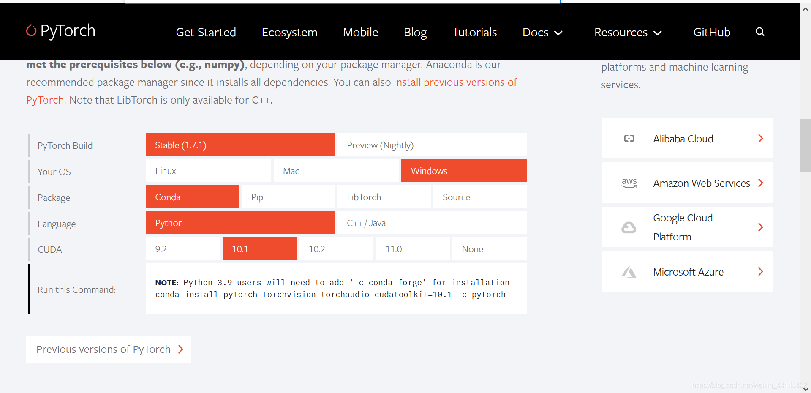Image resolution: width=811 pixels, height=393 pixels.
Task: Open the Microsoft Azure partner card
Action: coord(687,272)
